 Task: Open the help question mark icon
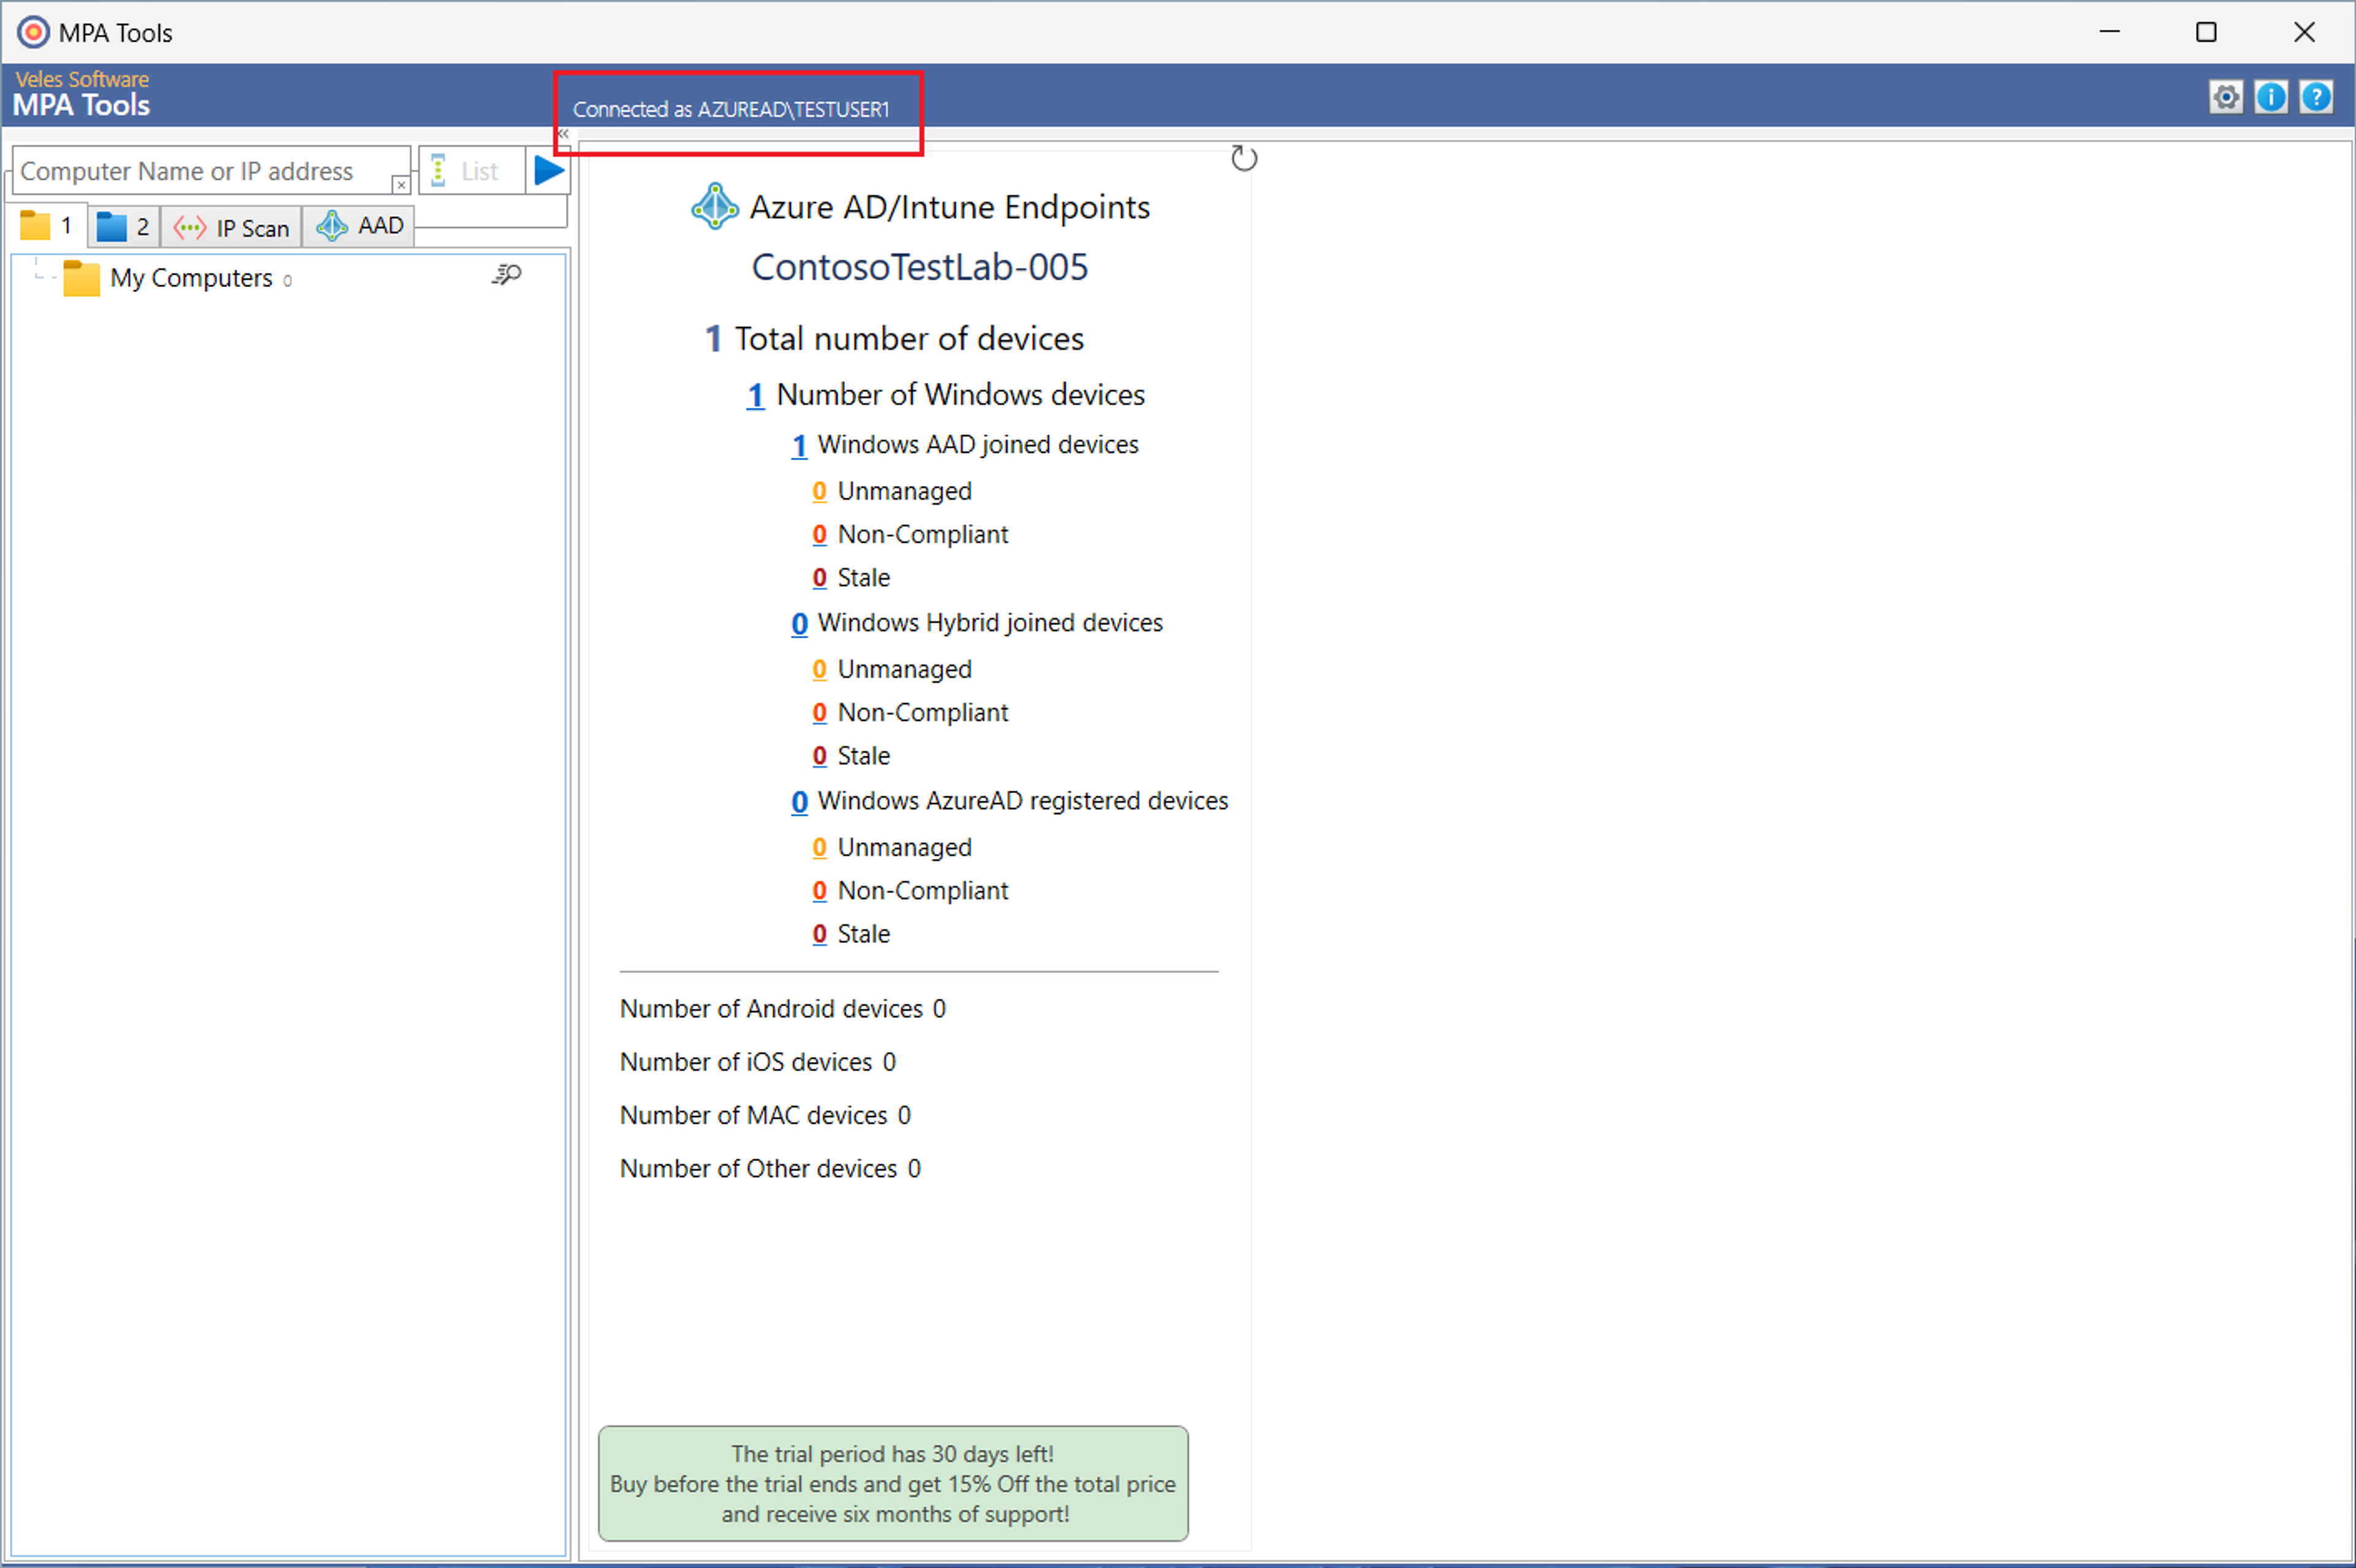(2316, 97)
